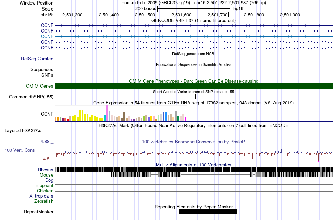Click the left SNP tick in Common dbSNP
Viewport: 333px width, 220px height.
coord(195,97)
